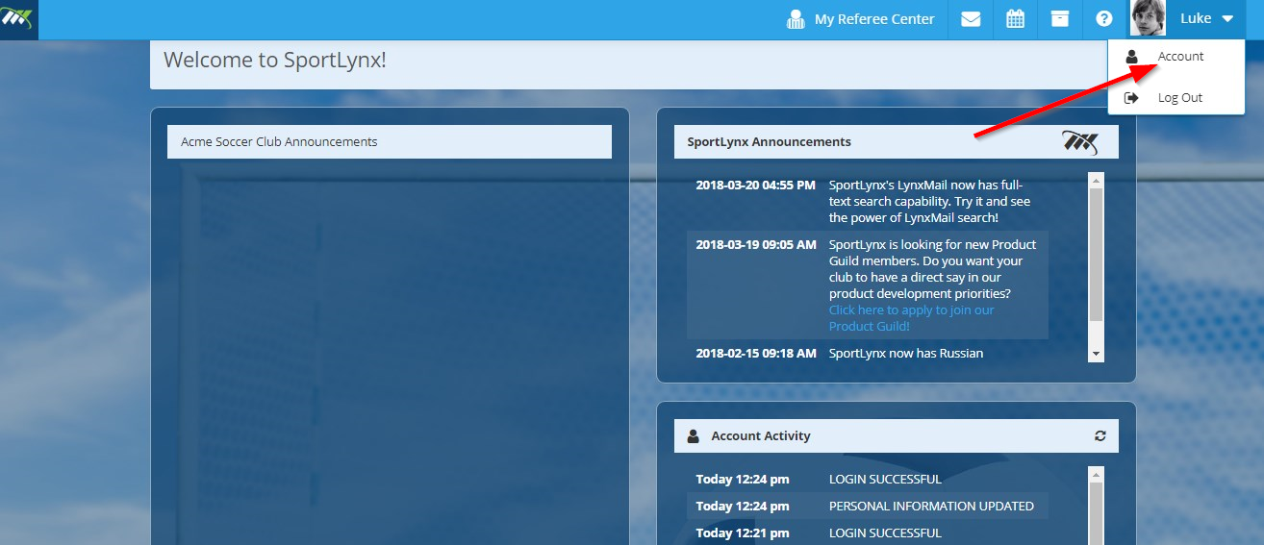Click the Log Out arrow icon

click(x=1132, y=98)
